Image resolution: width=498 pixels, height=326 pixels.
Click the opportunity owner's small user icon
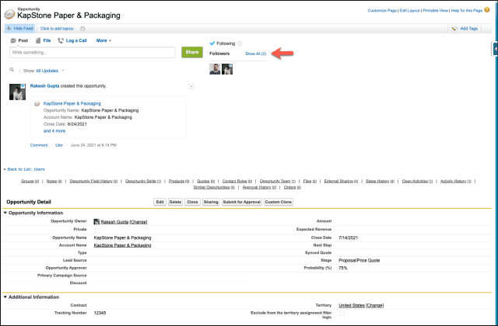pos(96,221)
